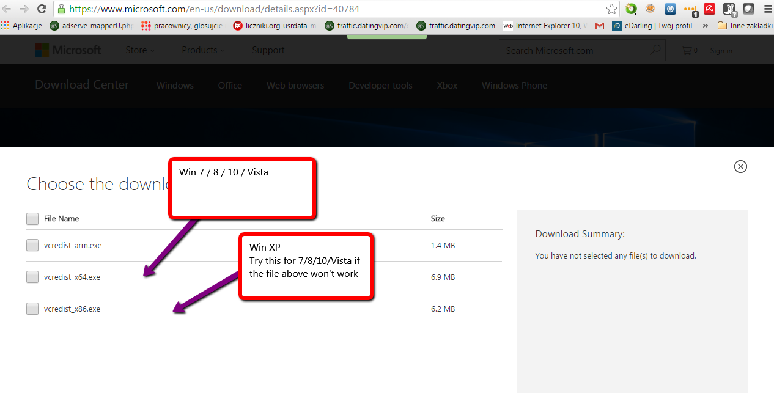
Task: Click the address bar URL
Action: click(x=214, y=9)
